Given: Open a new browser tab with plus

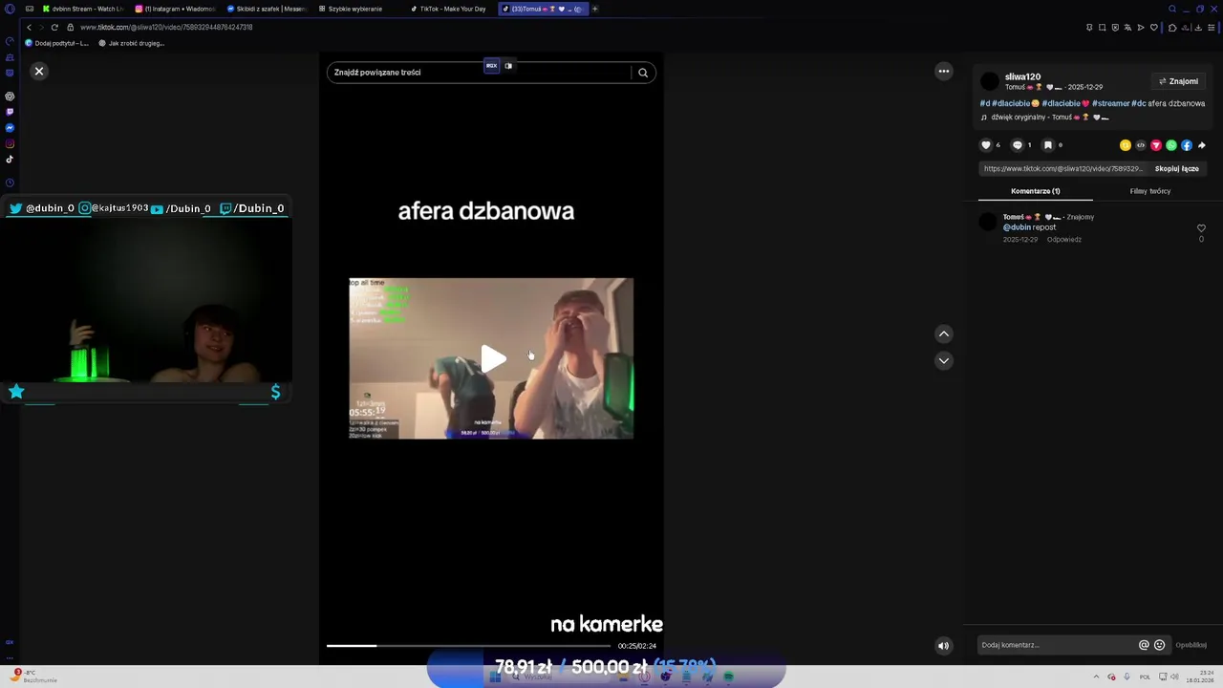Looking at the screenshot, I should [594, 9].
